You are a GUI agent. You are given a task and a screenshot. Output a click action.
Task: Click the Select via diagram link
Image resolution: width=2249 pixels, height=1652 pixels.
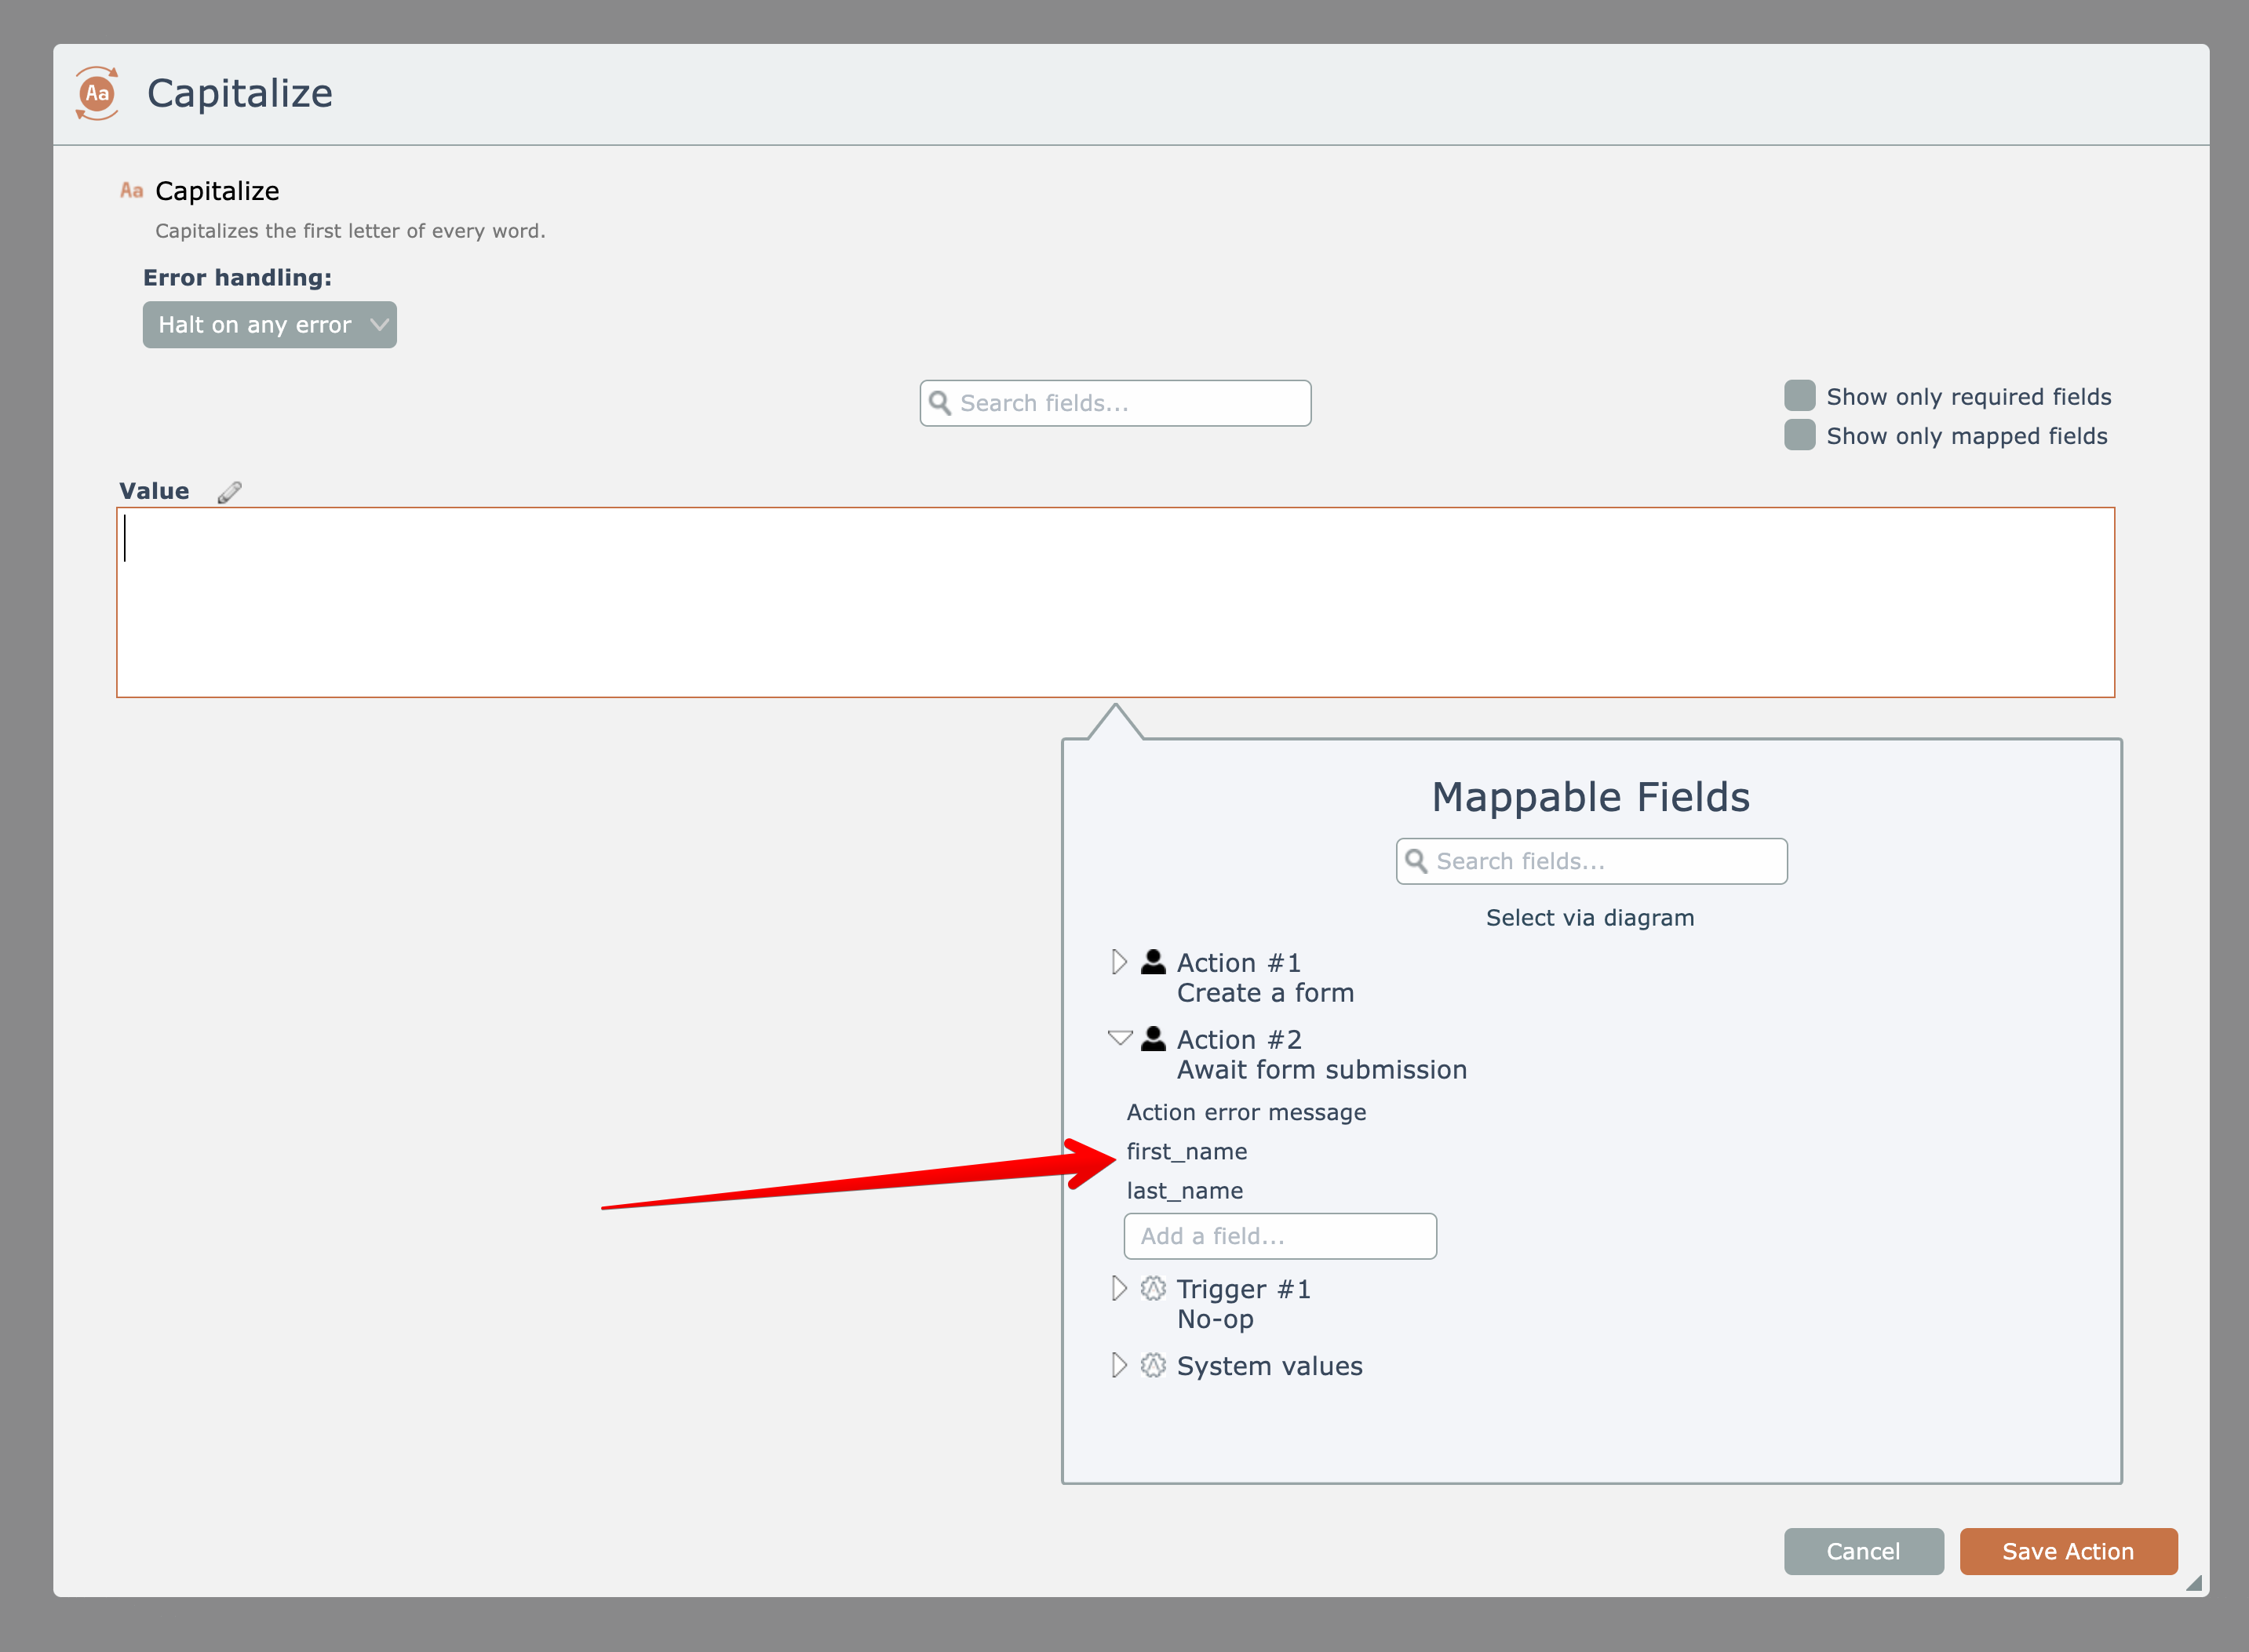click(x=1589, y=917)
